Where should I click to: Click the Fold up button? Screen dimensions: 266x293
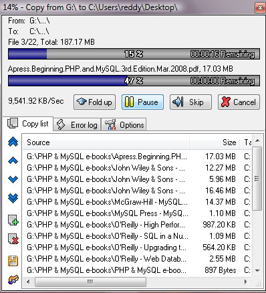pos(94,102)
